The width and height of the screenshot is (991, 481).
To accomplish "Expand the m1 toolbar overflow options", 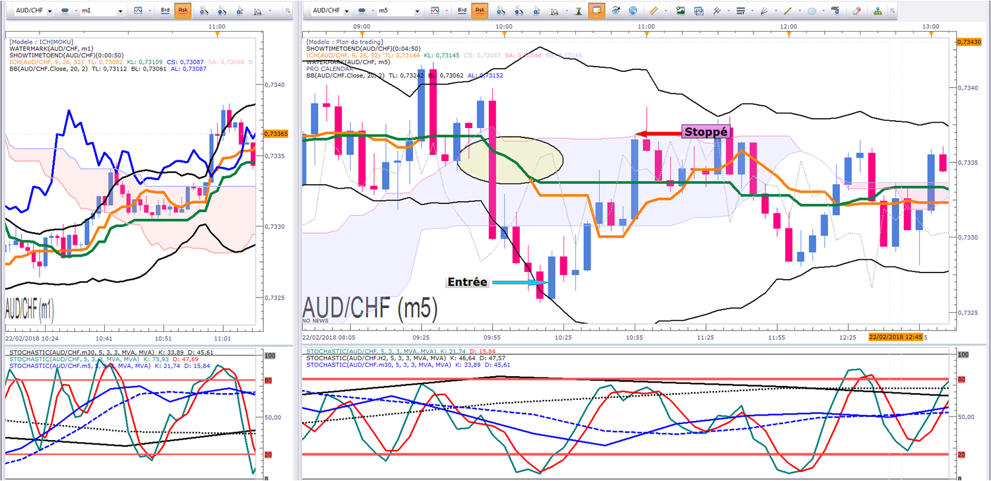I will [x=287, y=11].
